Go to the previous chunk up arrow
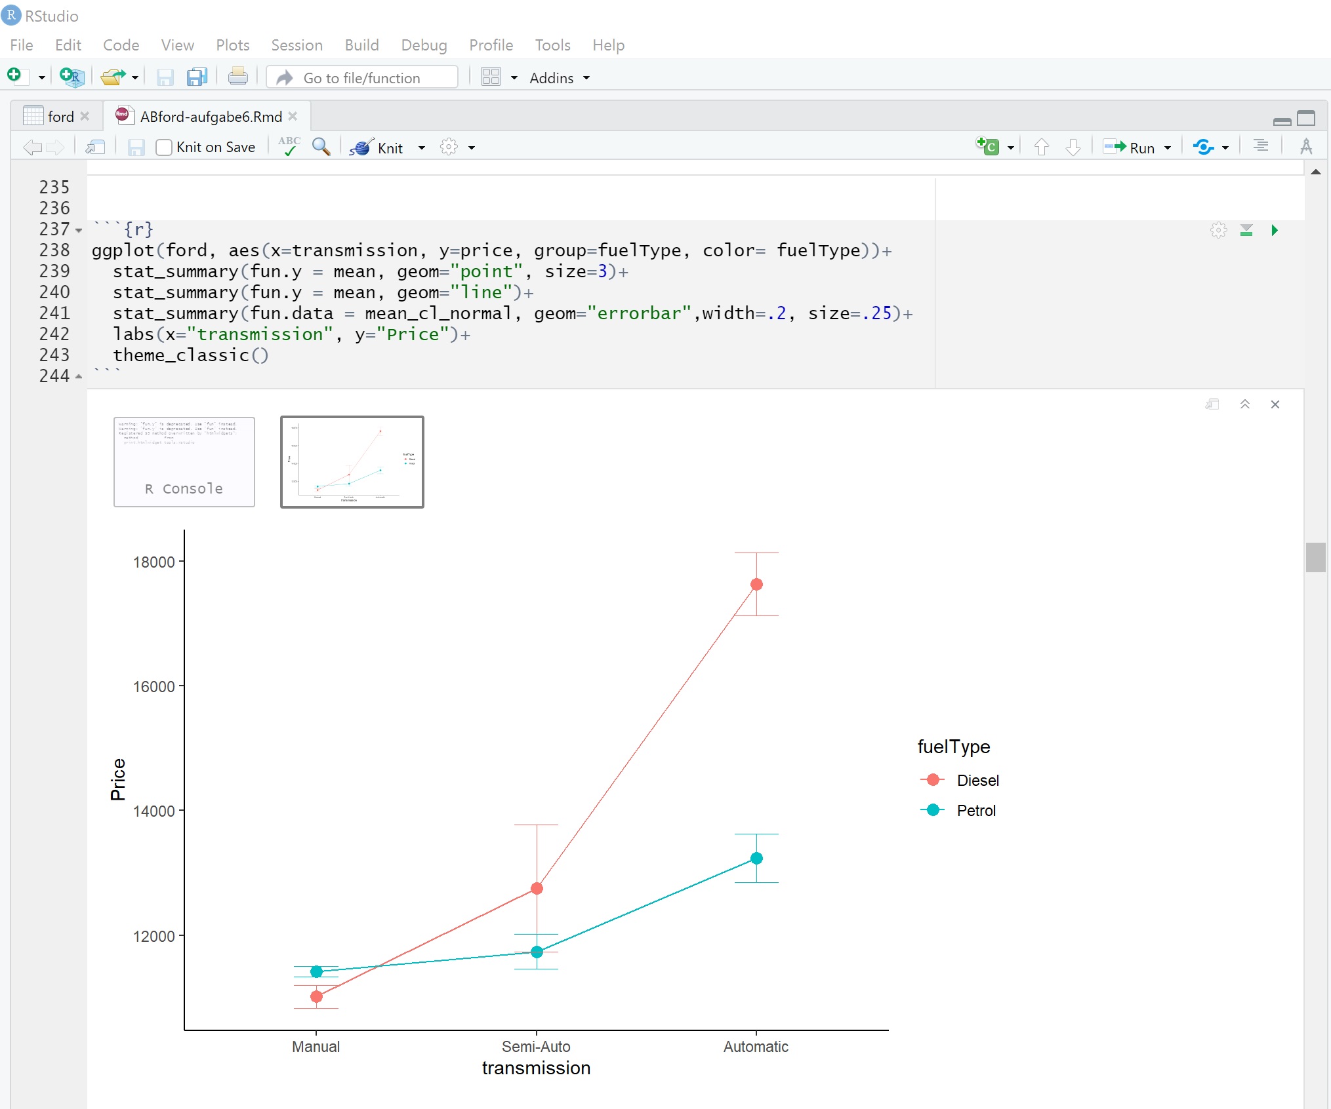Viewport: 1331px width, 1109px height. [x=1041, y=147]
